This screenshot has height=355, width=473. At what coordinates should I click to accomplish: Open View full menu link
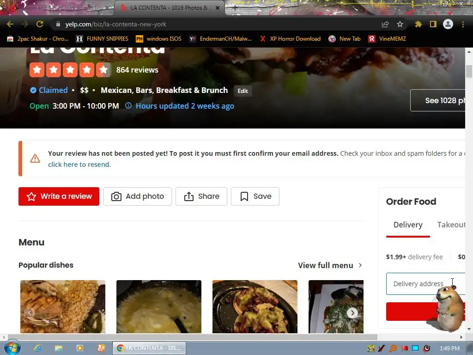(x=326, y=265)
